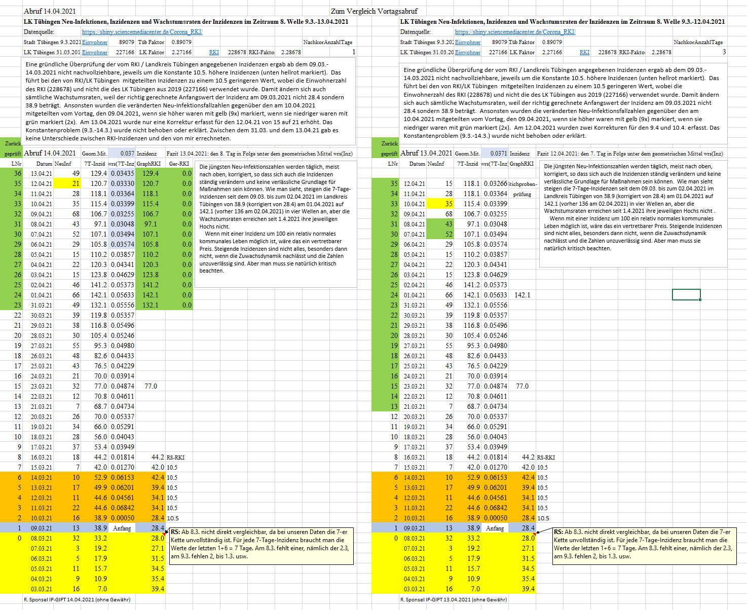Select the 'Stichproben-' cell in right table
This screenshot has width=747, height=610.
click(x=522, y=184)
